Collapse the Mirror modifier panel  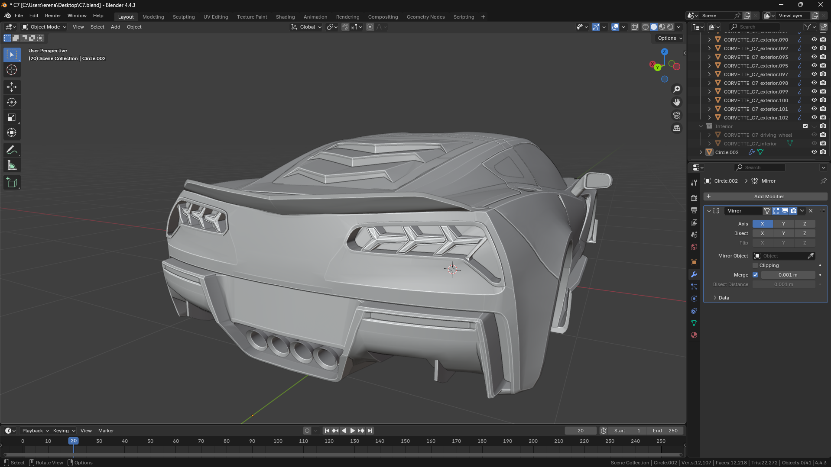[709, 211]
